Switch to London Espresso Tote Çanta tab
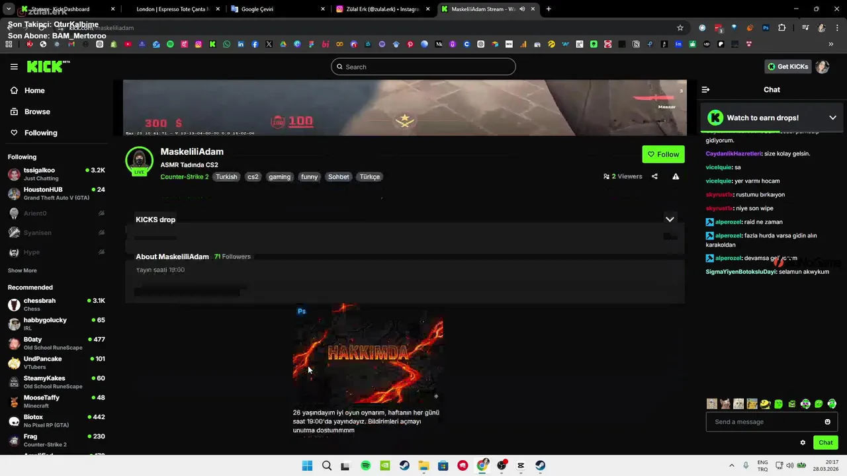847x476 pixels. pyautogui.click(x=173, y=9)
